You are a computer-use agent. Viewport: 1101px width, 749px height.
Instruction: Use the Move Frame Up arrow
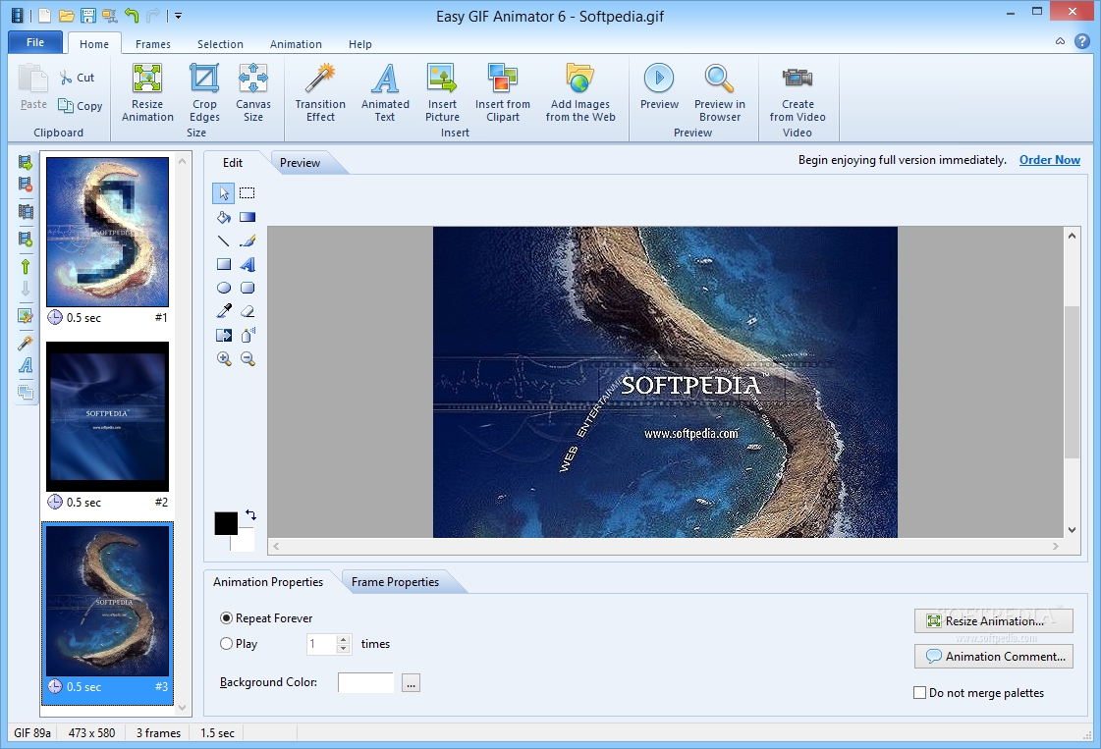[24, 266]
